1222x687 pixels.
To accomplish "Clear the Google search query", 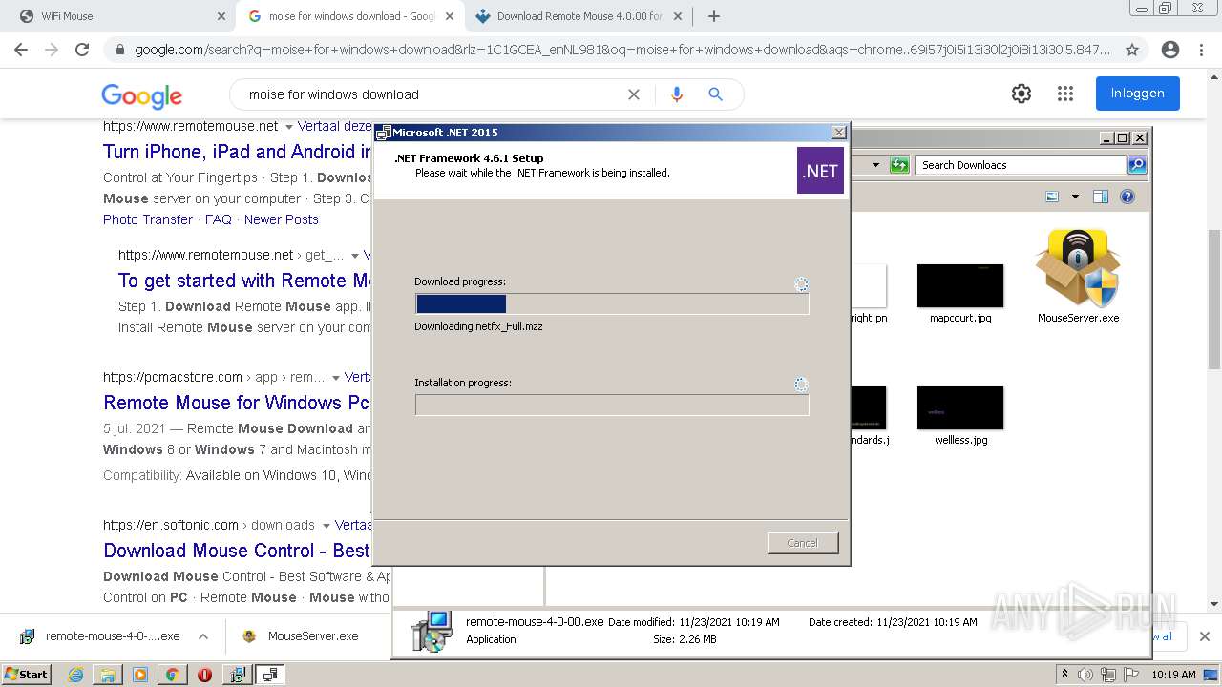I will point(633,94).
